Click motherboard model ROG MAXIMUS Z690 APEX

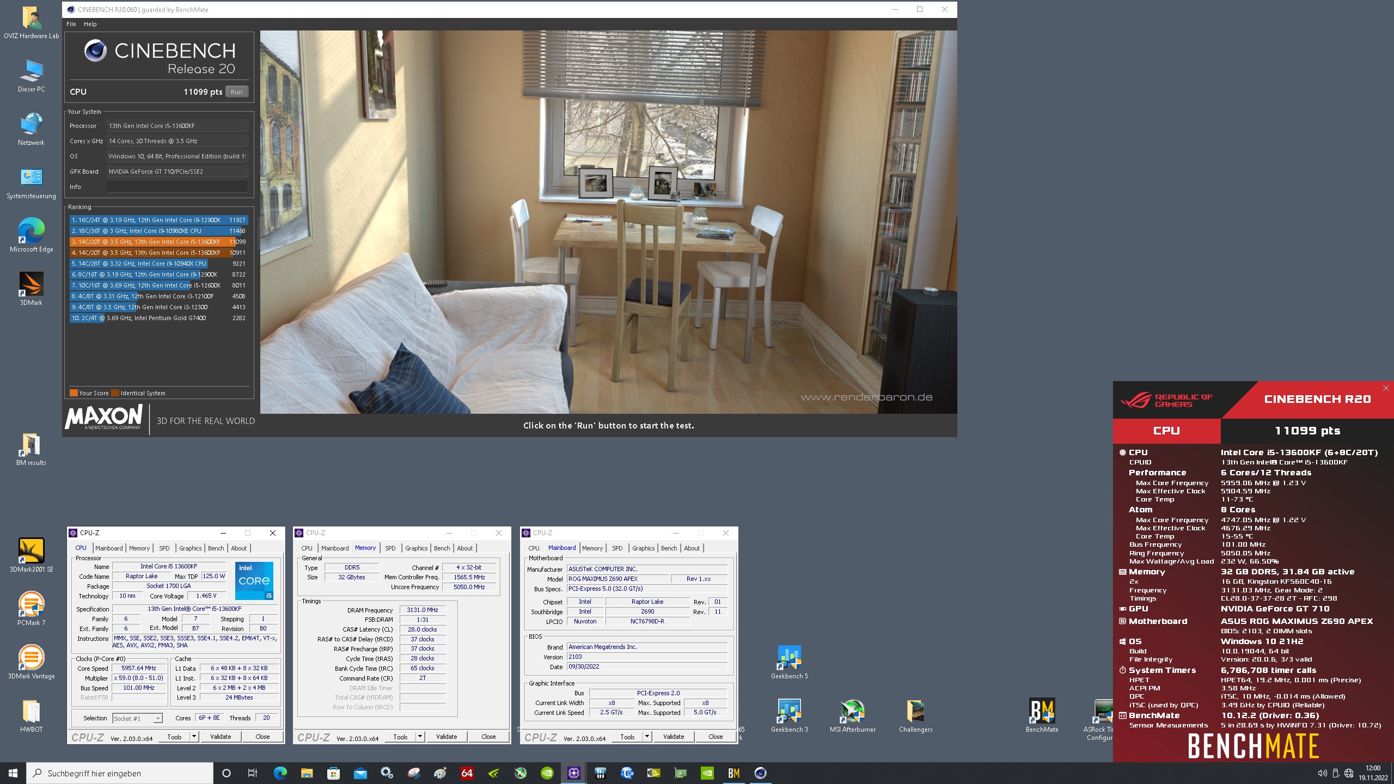tap(617, 579)
